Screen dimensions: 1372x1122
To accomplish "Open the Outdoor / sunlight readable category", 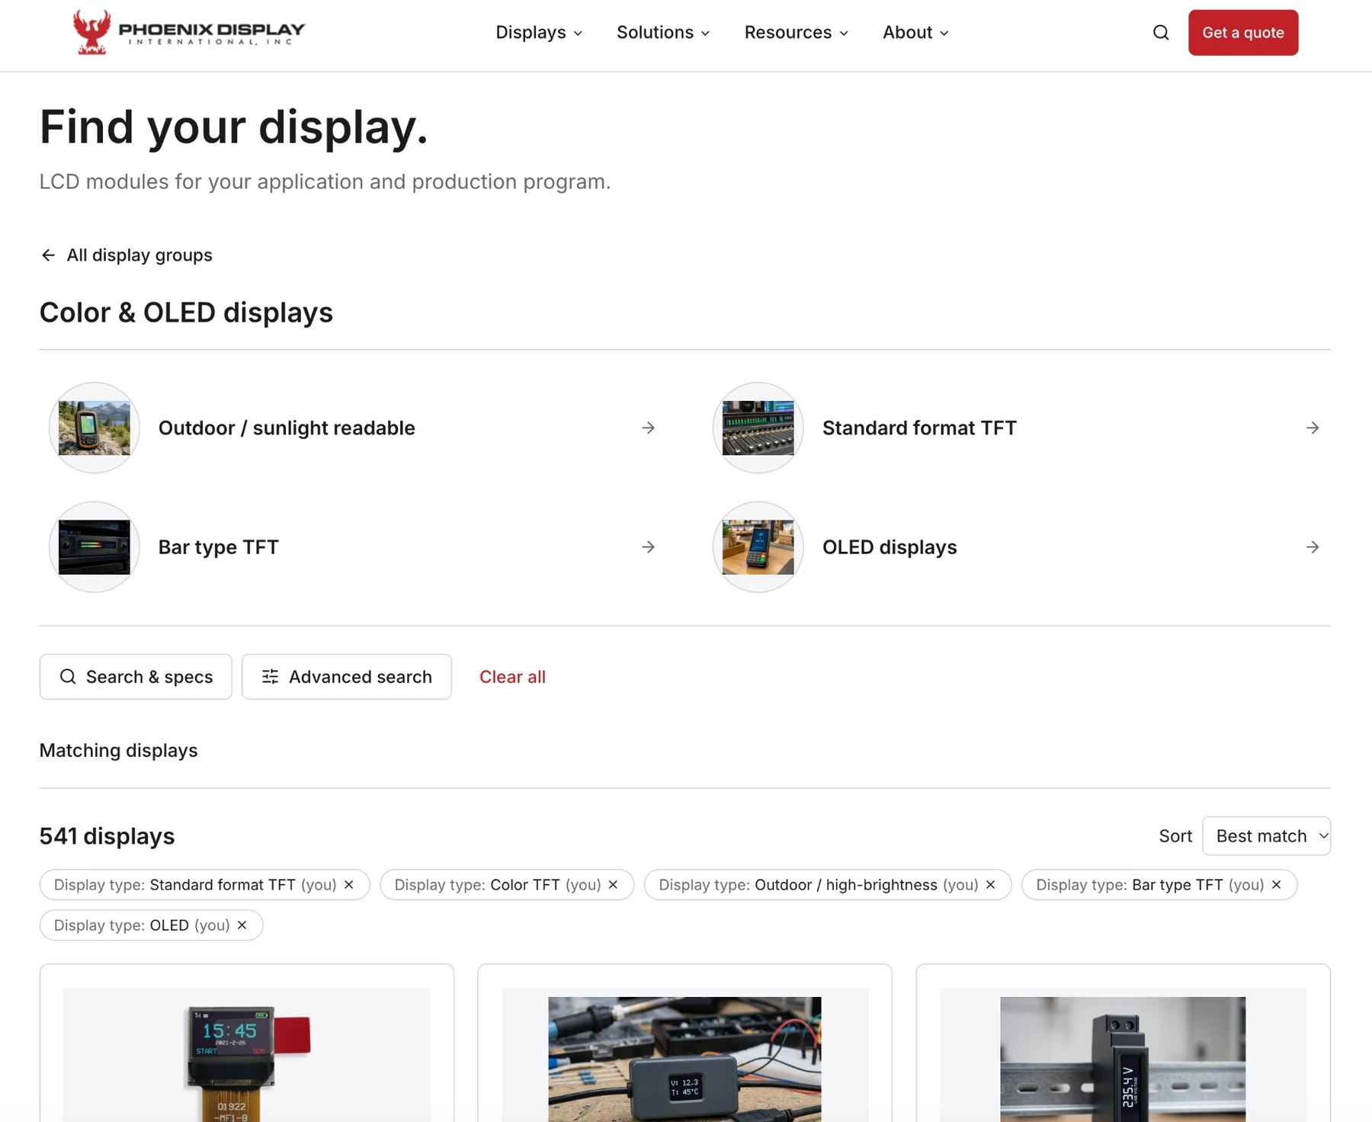I will pyautogui.click(x=353, y=428).
